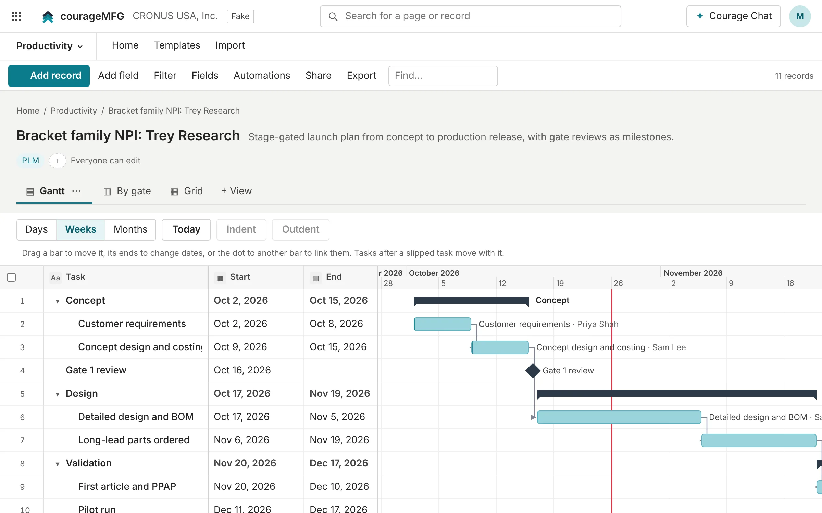This screenshot has width=822, height=513.
Task: Click the Long-lead parts ordered bar
Action: 759,440
